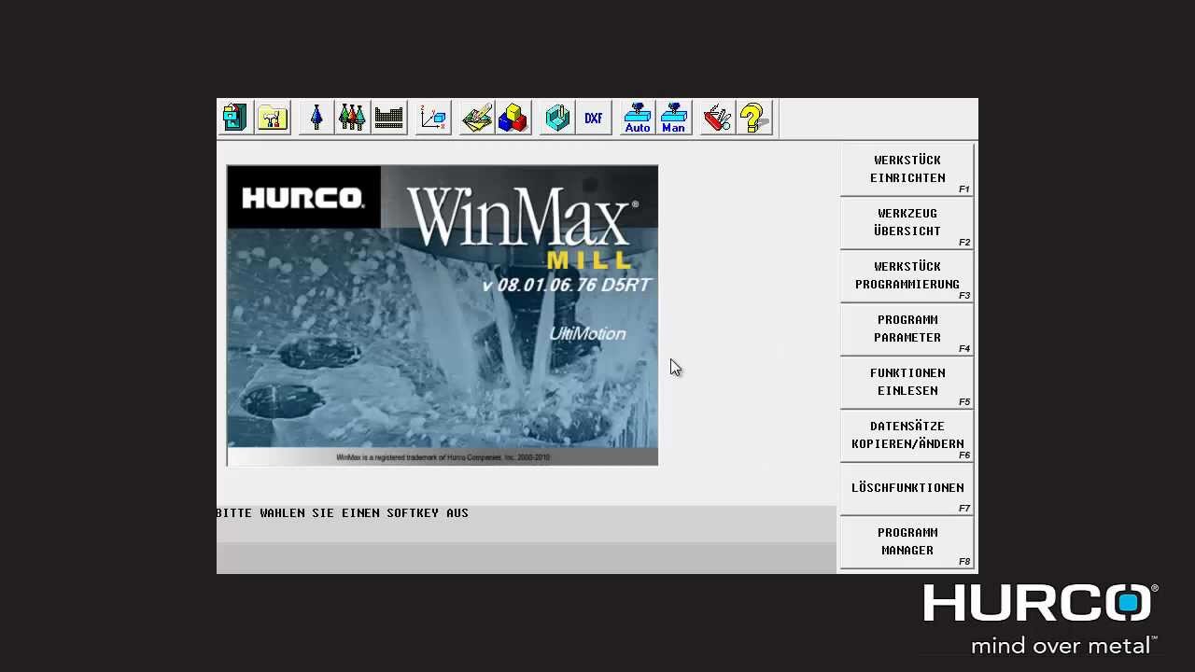Click the folder with tools icon
The height and width of the screenshot is (672, 1195).
point(272,118)
